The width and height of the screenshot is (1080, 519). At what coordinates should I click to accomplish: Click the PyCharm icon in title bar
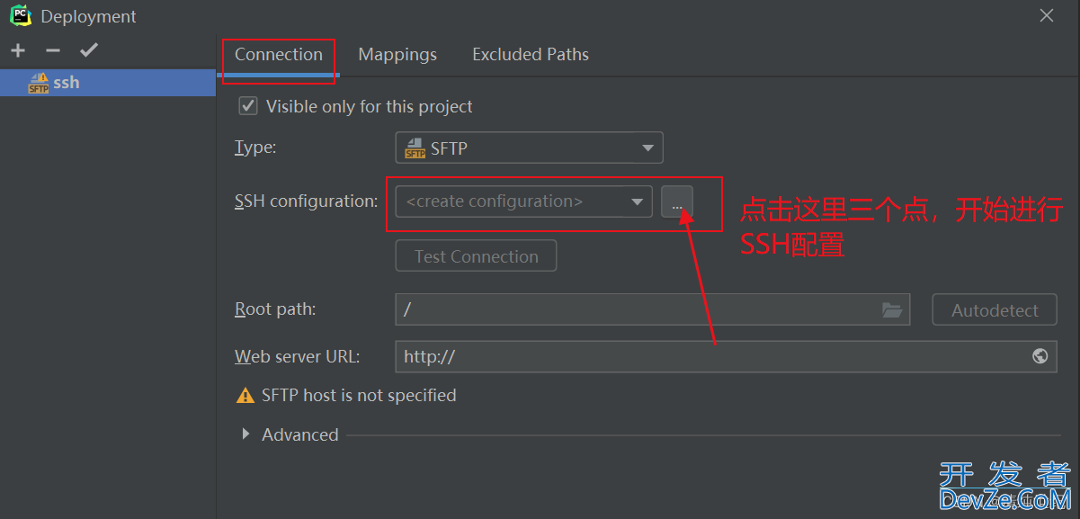click(21, 15)
